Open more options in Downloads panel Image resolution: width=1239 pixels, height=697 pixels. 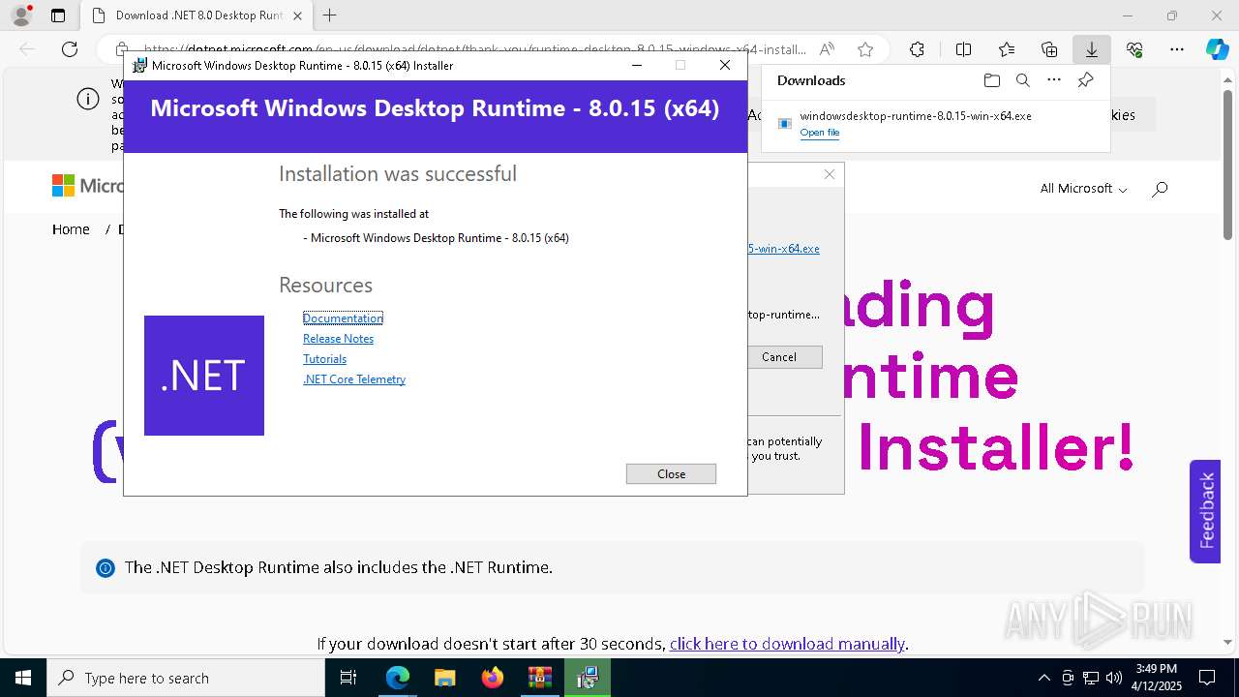[1054, 80]
